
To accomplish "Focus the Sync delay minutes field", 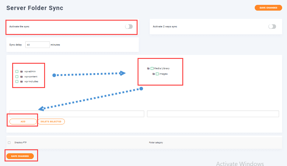I will click(x=37, y=45).
